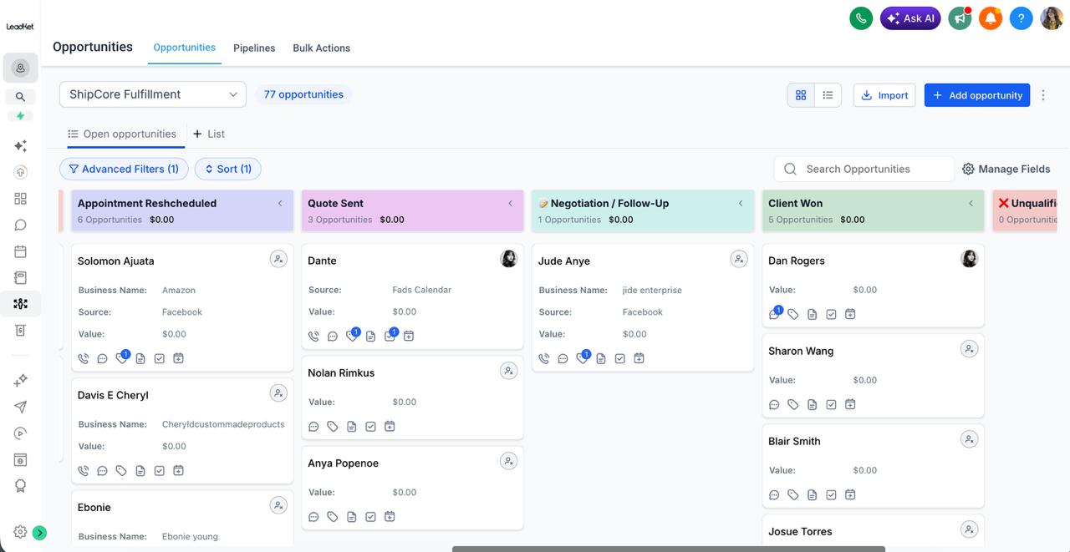Click the Add opportunity button
This screenshot has width=1070, height=552.
(x=977, y=95)
